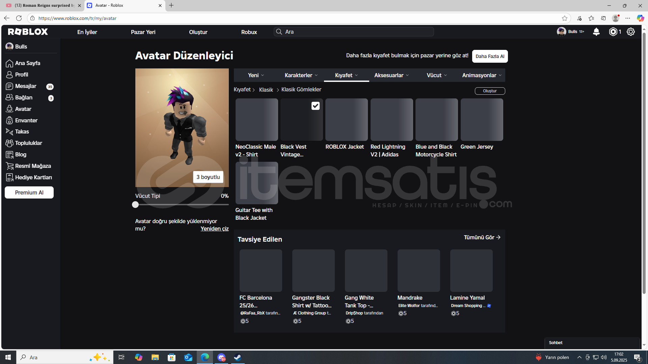The width and height of the screenshot is (648, 364).
Task: Click the Roblox Ara search field
Action: point(354,32)
